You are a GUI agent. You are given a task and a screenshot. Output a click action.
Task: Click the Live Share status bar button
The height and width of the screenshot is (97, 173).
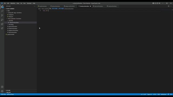coord(11,94)
